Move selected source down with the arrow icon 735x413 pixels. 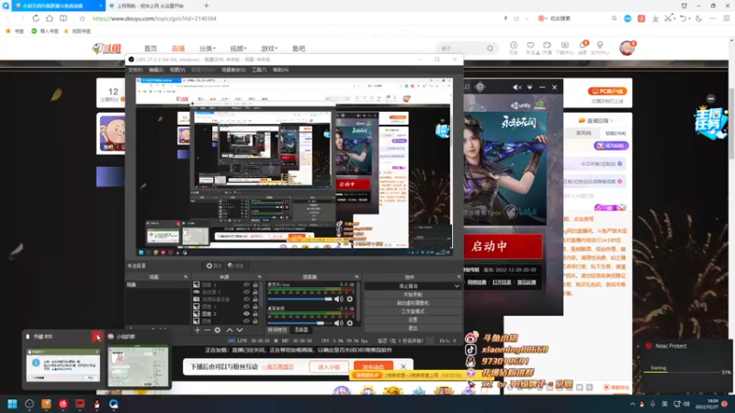[240, 330]
